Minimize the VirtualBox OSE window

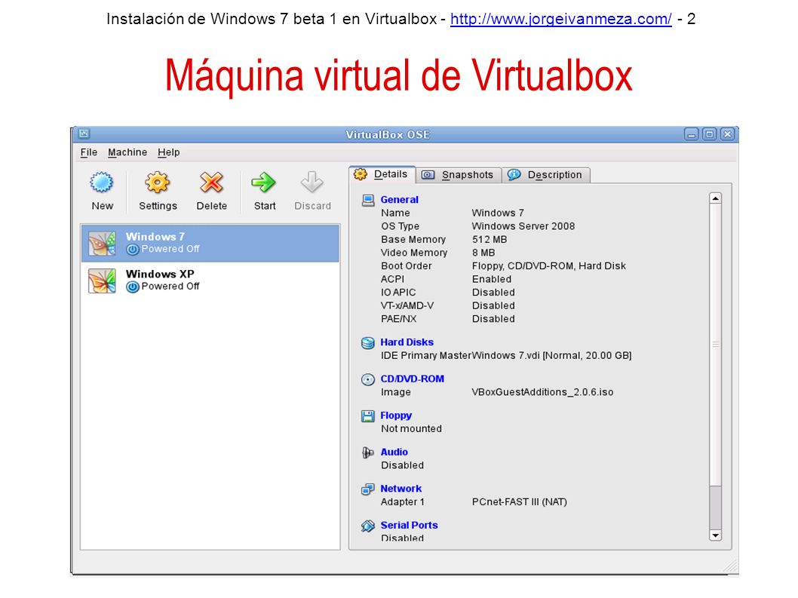[691, 134]
